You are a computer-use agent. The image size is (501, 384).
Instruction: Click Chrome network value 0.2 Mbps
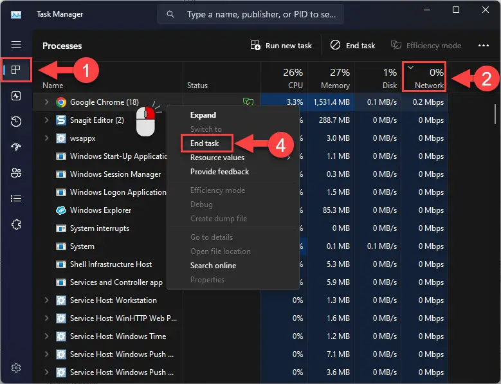click(428, 102)
